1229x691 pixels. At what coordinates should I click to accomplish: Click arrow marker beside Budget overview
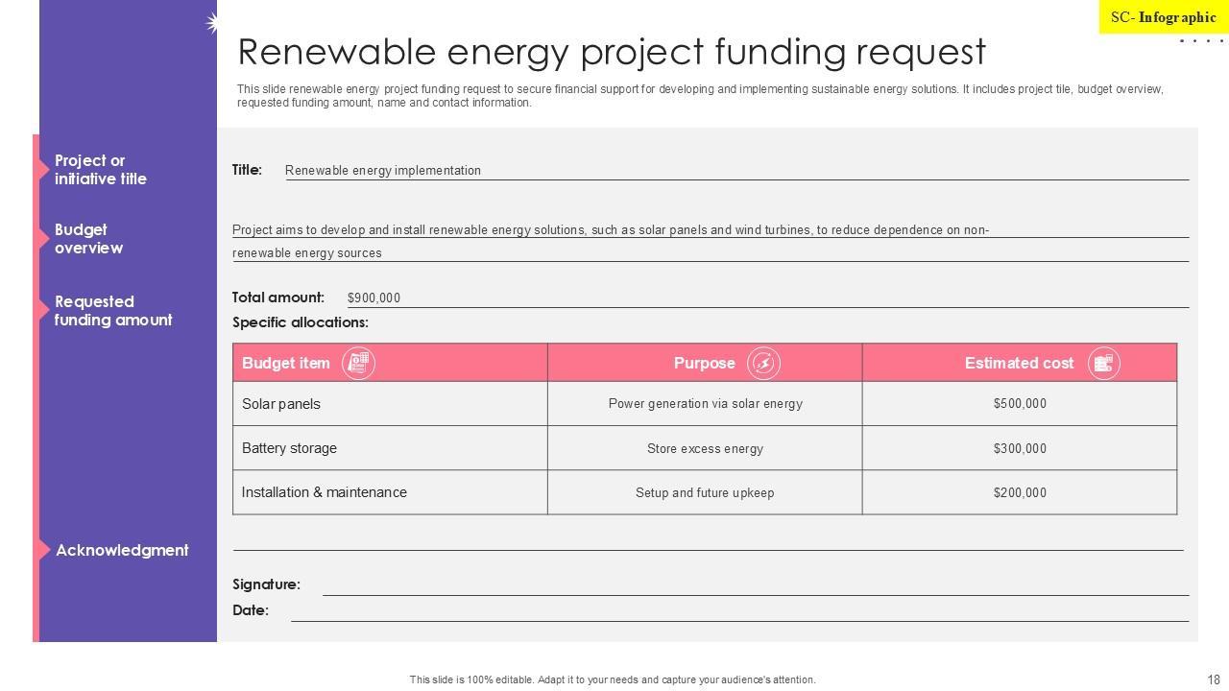click(x=43, y=238)
